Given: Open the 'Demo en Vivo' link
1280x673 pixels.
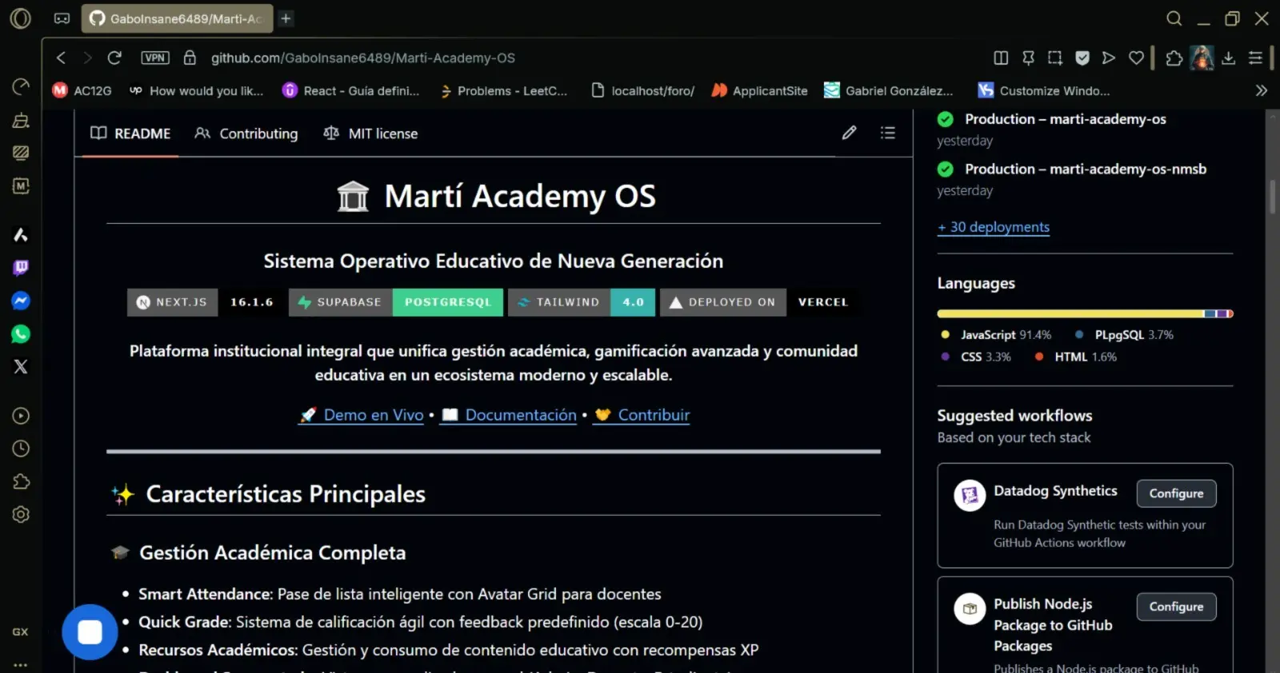Looking at the screenshot, I should click(x=361, y=415).
